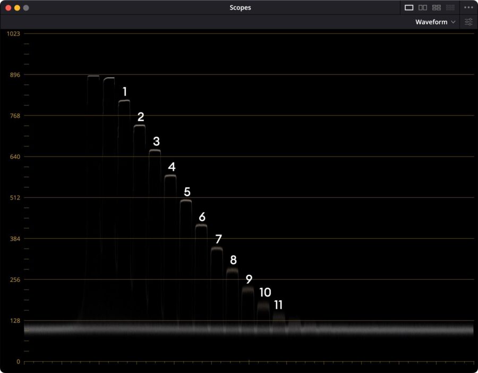Click the 1023 scale value label
478x373 pixels.
(x=14, y=33)
